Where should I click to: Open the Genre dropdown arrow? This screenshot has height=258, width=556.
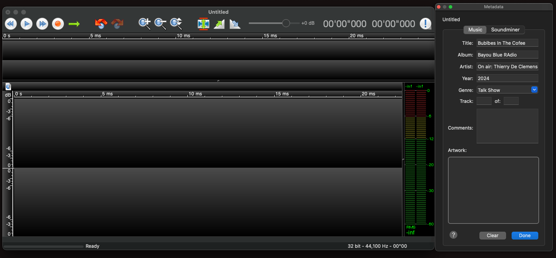click(x=534, y=90)
